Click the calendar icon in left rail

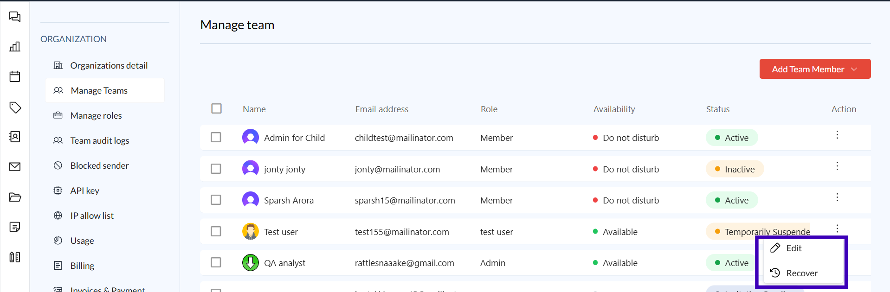point(15,76)
